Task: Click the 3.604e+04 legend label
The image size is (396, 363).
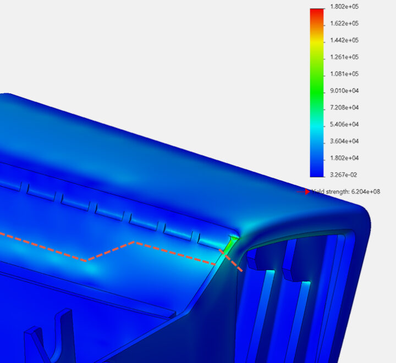Action: coord(343,141)
